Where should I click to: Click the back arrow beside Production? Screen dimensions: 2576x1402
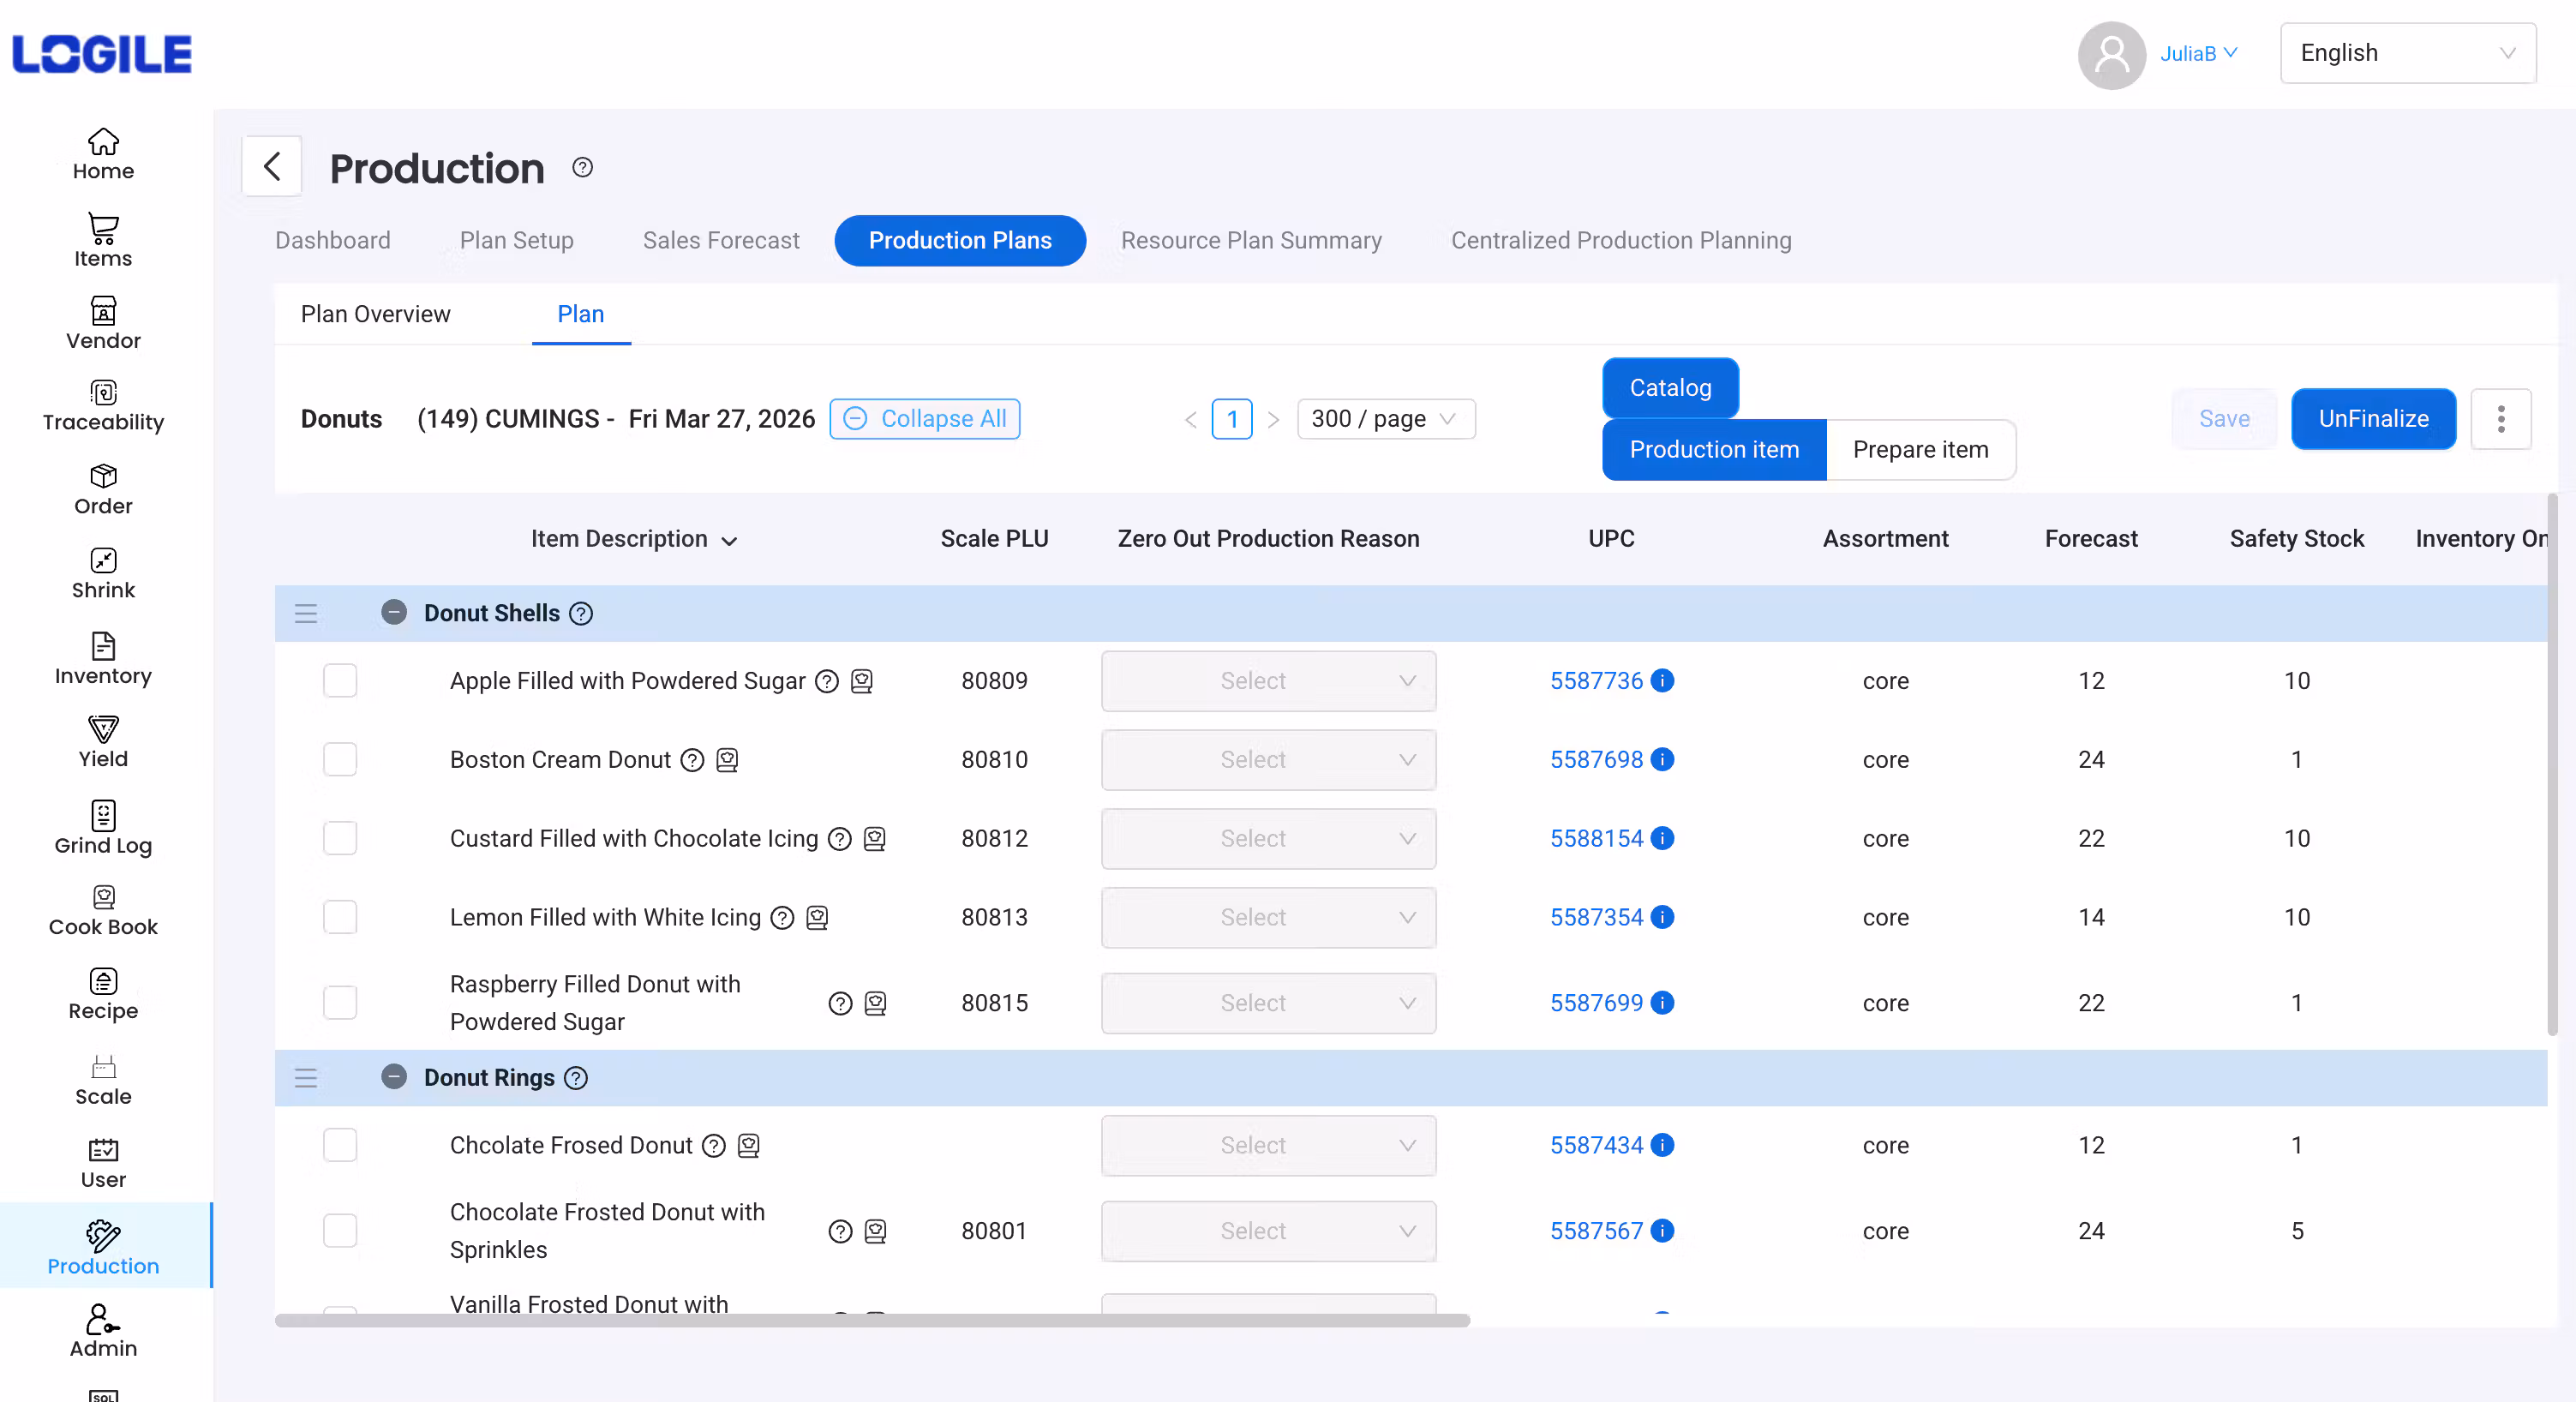tap(272, 166)
